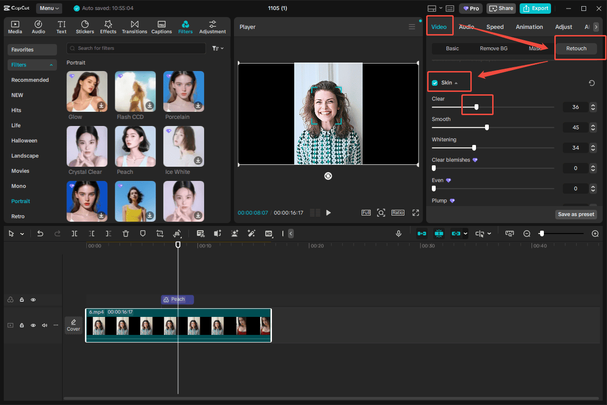The height and width of the screenshot is (405, 607).
Task: Select the Transitions panel
Action: point(134,27)
